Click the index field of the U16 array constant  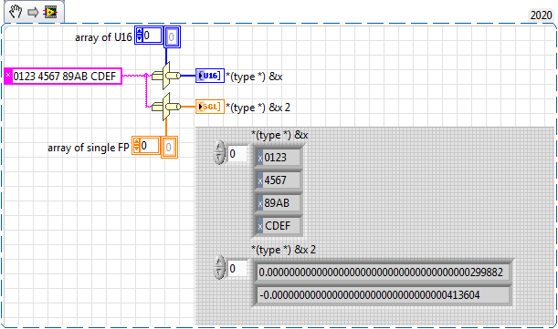(152, 36)
